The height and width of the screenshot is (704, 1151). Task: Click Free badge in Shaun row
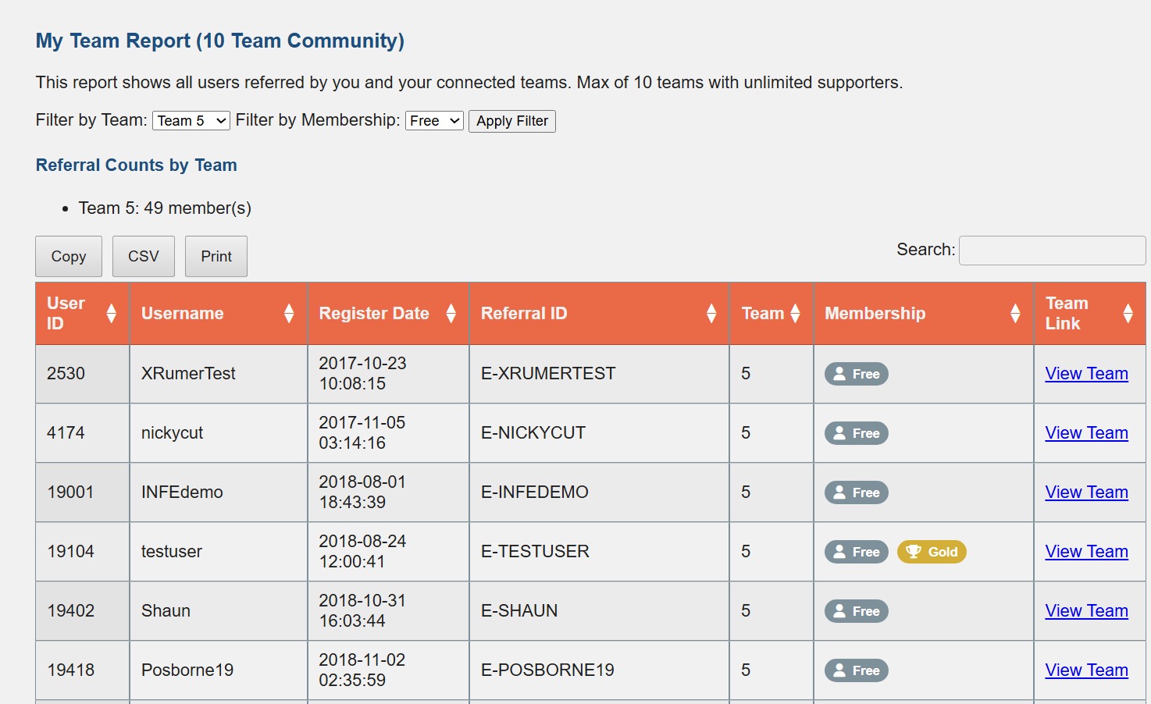point(857,611)
